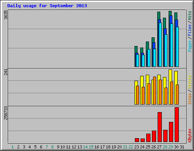The width and height of the screenshot is (194, 151).
Task: Click the cyan Pages bar for day 30
Action: 177,47
